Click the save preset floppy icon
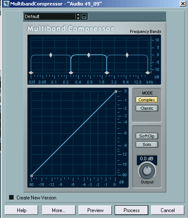Viewport: 188px width, 218px height. tap(84, 16)
